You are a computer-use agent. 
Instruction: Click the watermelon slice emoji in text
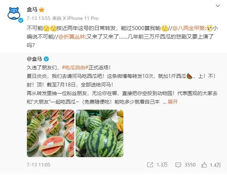[x=189, y=76]
